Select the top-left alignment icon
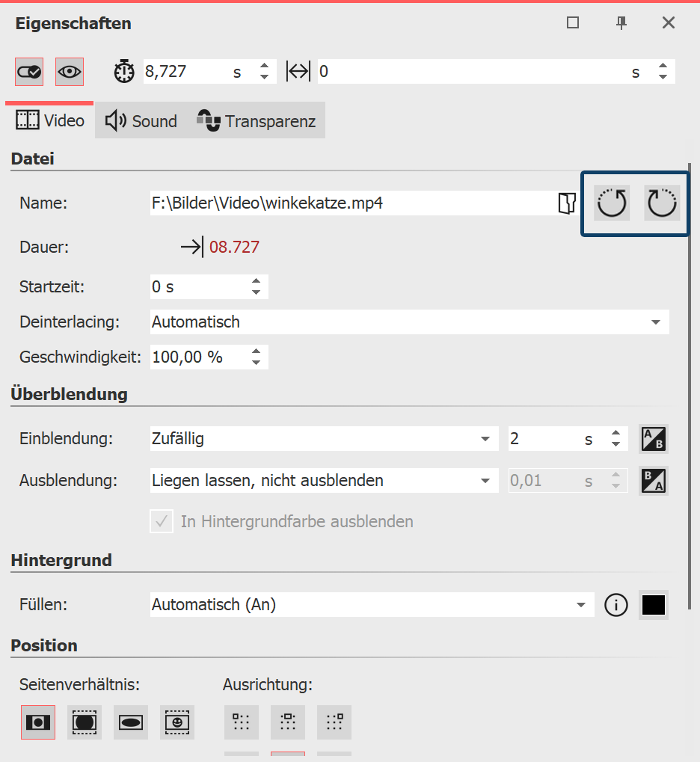Screen dimensions: 700x762 pos(241,722)
